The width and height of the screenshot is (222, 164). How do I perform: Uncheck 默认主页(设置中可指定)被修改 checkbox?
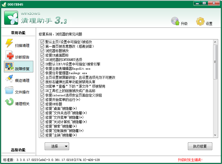click(42, 42)
